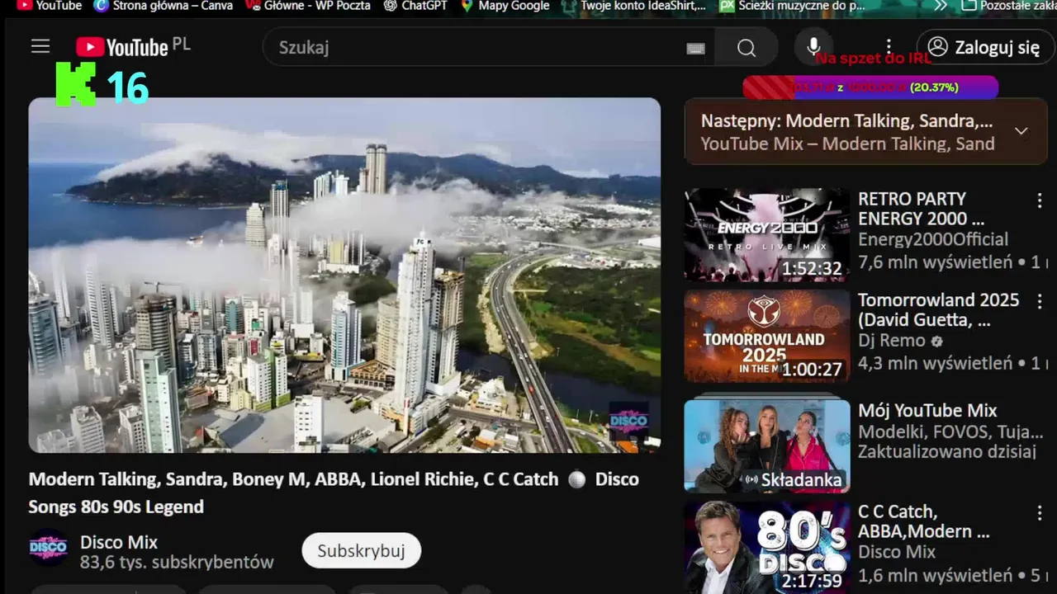Open the Disco Mix channel avatar

pyautogui.click(x=49, y=547)
